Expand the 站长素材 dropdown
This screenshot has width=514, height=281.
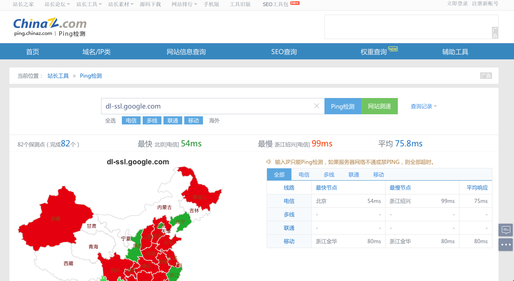(121, 4)
